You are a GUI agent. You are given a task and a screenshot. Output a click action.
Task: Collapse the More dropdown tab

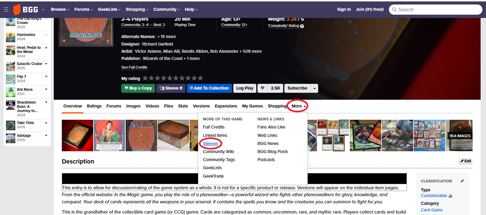(298, 106)
